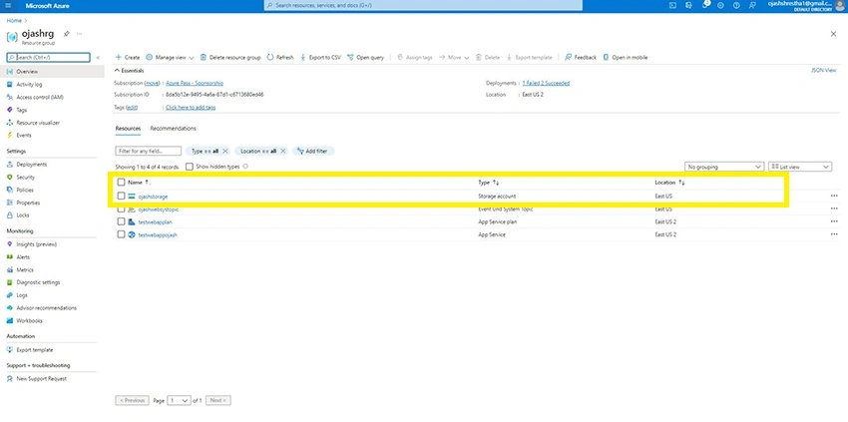
Task: Tick the testwebappojash row checkbox
Action: (x=121, y=234)
